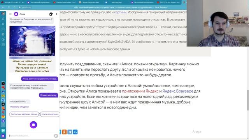Open the sidebar icon below the history clock
249x140 pixels.
[x=3, y=34]
